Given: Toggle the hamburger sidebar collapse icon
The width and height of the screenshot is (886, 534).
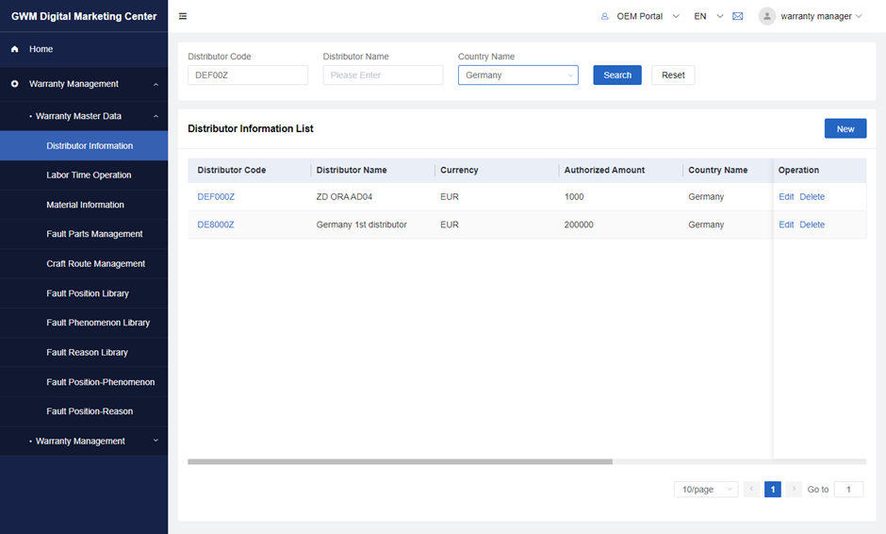Looking at the screenshot, I should click(183, 16).
